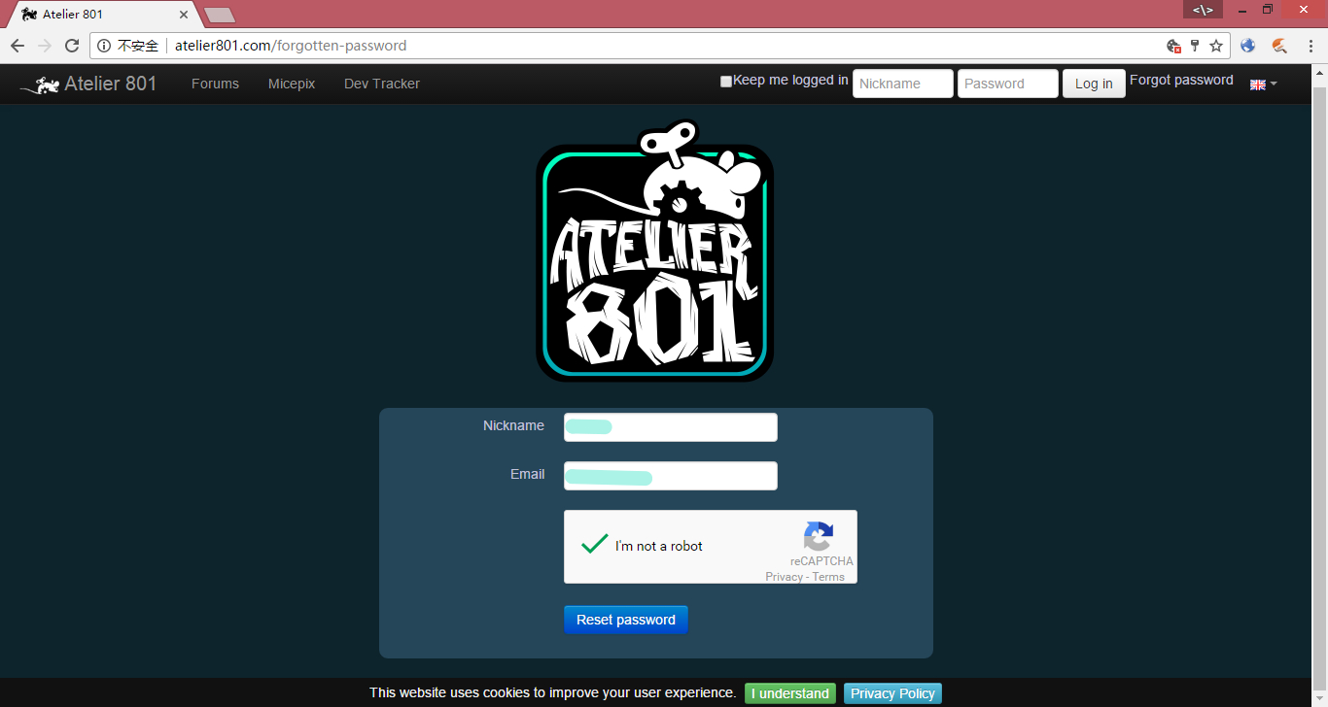Click the scrollbar up arrow
The height and width of the screenshot is (707, 1328).
[x=1319, y=72]
